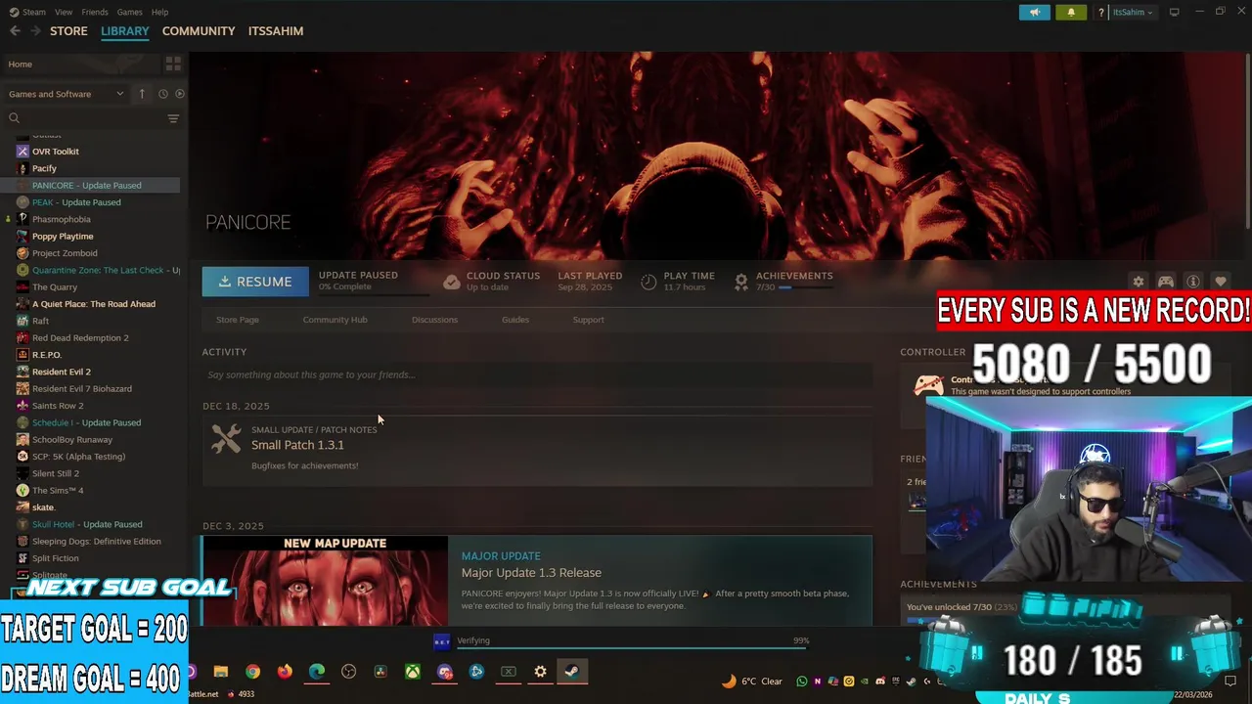Resume the PANICORE update
Screen dimensions: 1252x704
pos(255,282)
